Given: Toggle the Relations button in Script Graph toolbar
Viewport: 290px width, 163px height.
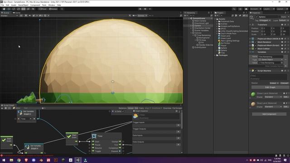Looking at the screenshot, I should pyautogui.click(x=122, y=108).
